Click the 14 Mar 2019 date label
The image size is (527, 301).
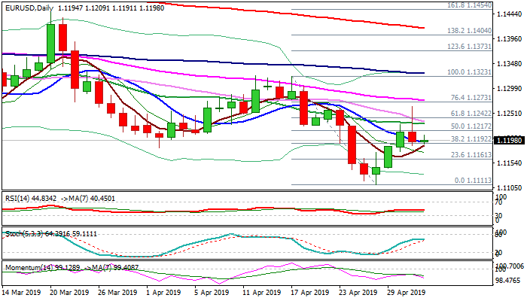(x=20, y=292)
